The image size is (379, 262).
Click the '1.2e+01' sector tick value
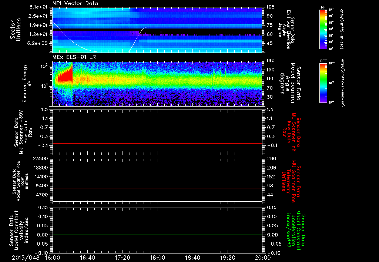tap(38, 34)
